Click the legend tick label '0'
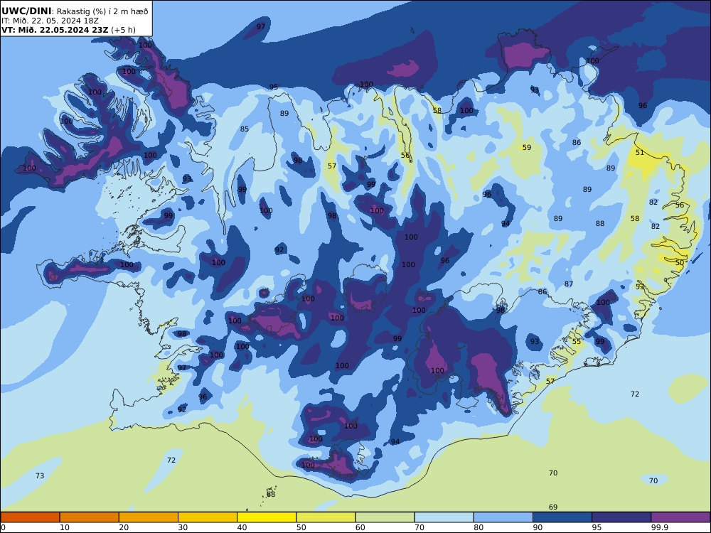 click(x=3, y=527)
